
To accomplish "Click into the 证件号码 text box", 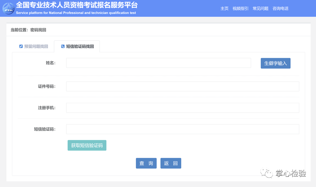I will tap(182, 86).
